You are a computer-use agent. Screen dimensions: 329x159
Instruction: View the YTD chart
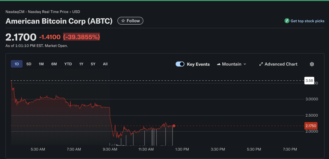[x=68, y=64]
